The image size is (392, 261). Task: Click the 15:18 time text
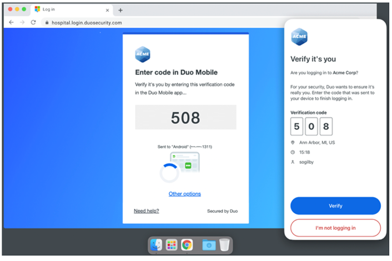tap(304, 152)
